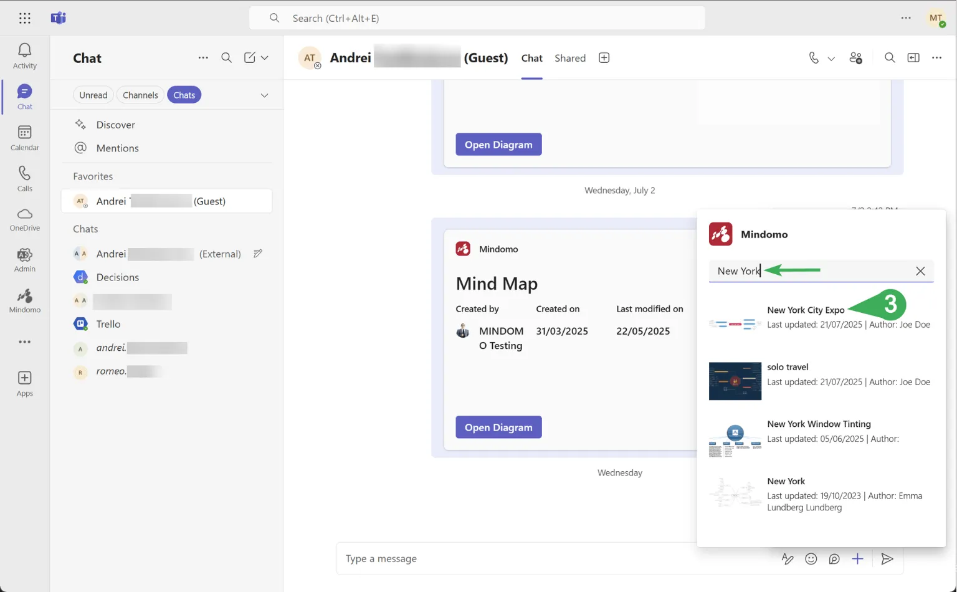
Task: Click add people to chat icon
Action: [x=855, y=58]
